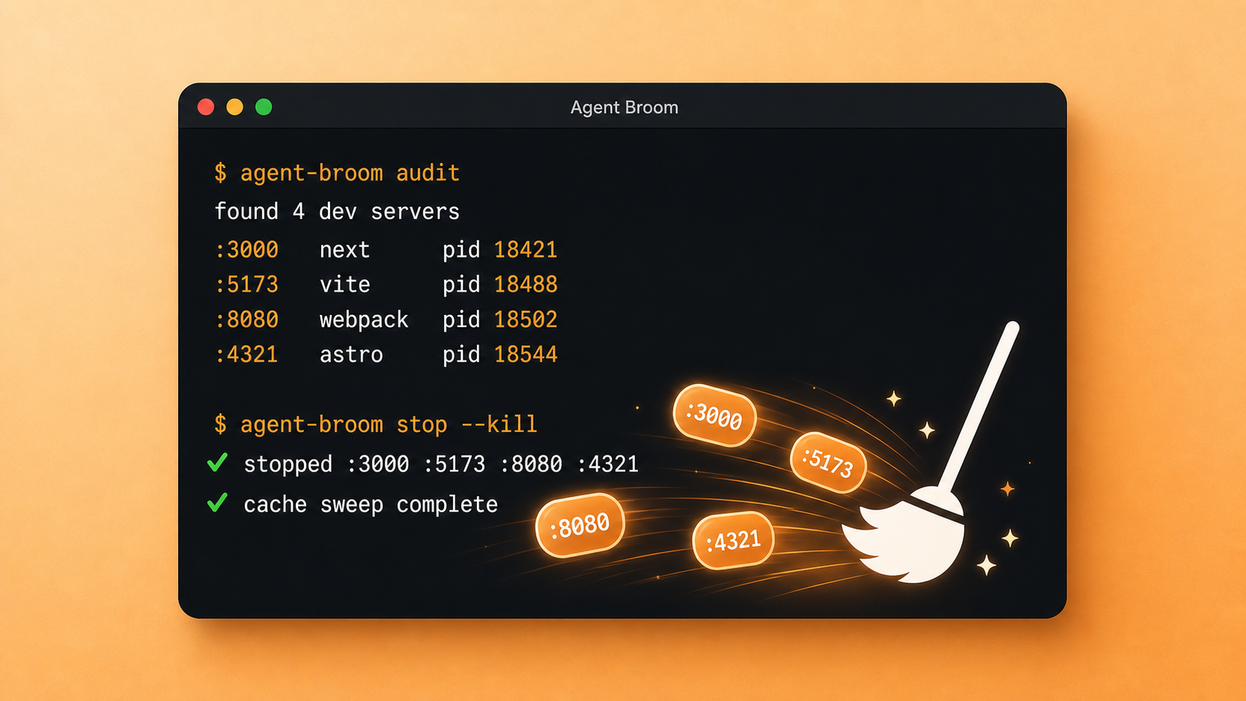
Task: Click port :8080 in the audit list
Action: tap(247, 320)
